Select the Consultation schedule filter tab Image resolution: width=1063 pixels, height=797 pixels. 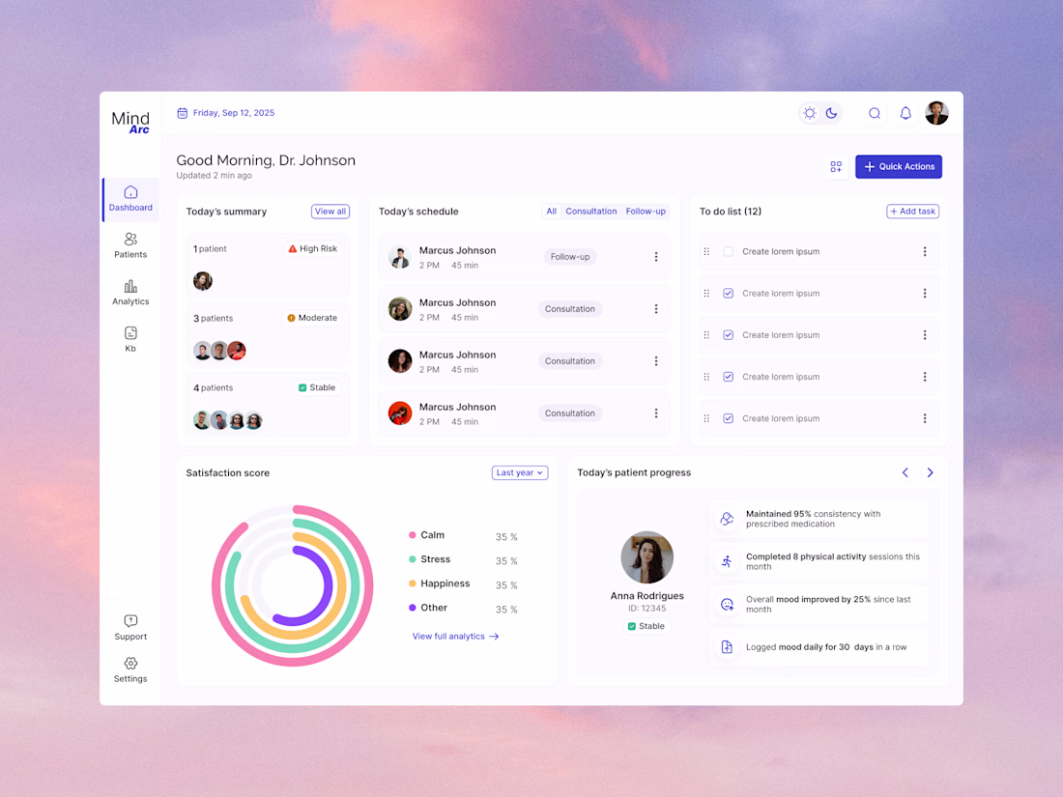[591, 212]
